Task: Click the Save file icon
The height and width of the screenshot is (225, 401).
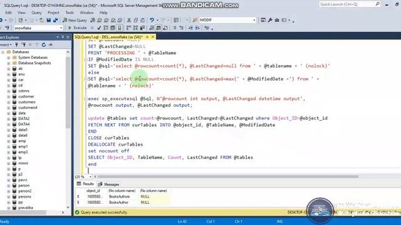Action: coord(49,20)
